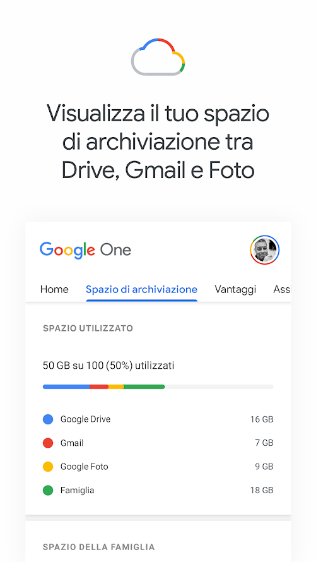The image size is (316, 562).
Task: Open the Spazio di archiviazione tab
Action: tap(142, 289)
